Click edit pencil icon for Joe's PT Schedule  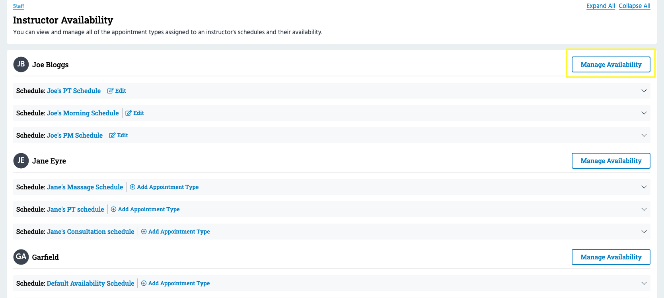pyautogui.click(x=110, y=91)
